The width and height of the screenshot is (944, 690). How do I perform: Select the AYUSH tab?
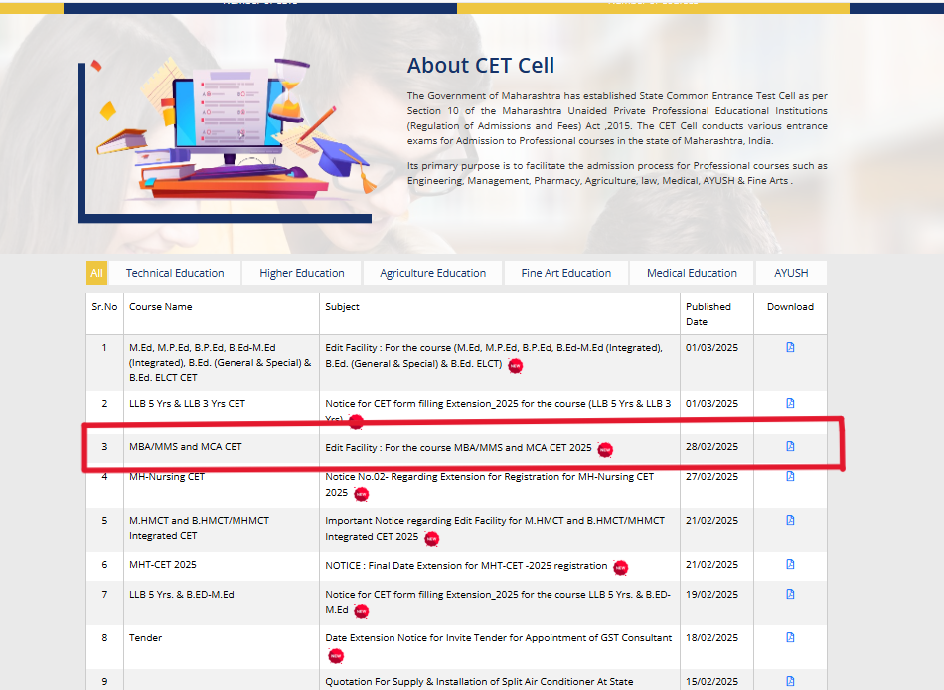click(791, 273)
